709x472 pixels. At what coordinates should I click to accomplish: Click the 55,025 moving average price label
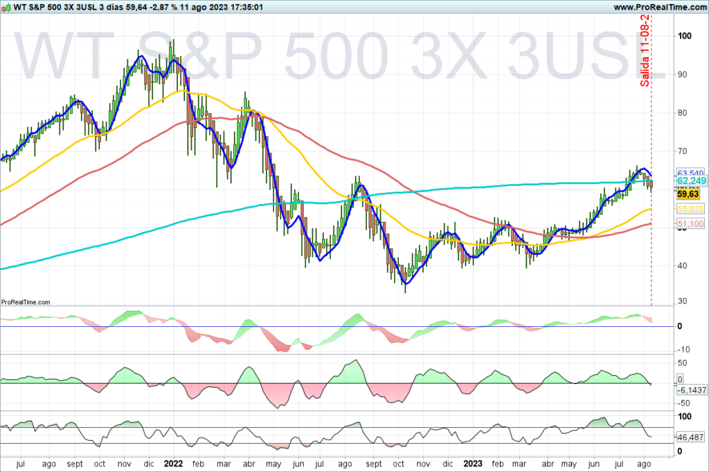click(x=690, y=209)
